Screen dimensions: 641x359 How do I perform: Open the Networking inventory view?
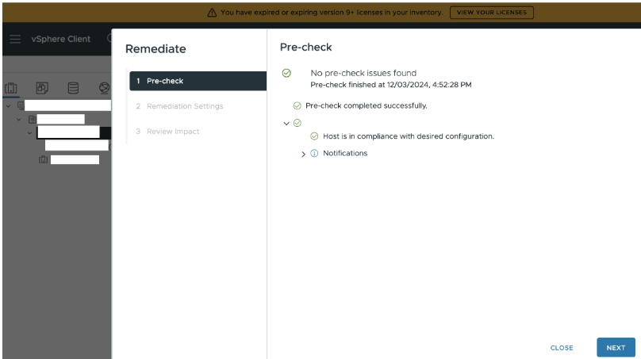(x=104, y=88)
